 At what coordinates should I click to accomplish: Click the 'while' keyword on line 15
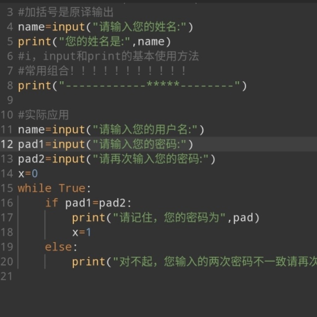tap(35, 188)
